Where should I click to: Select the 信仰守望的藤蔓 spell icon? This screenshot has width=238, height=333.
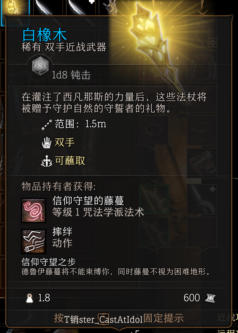pyautogui.click(x=34, y=211)
